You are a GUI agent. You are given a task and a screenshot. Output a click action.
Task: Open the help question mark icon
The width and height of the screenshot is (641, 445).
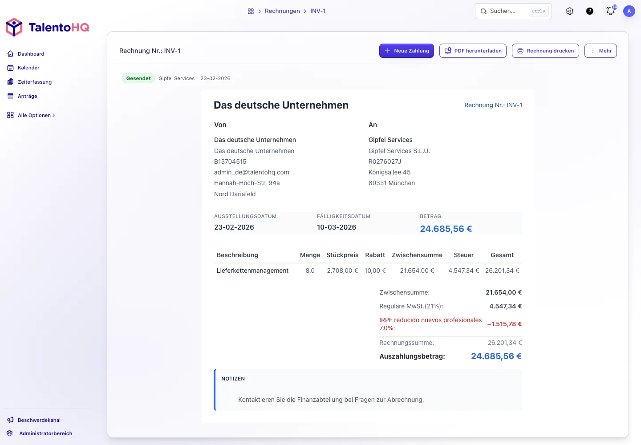[590, 11]
